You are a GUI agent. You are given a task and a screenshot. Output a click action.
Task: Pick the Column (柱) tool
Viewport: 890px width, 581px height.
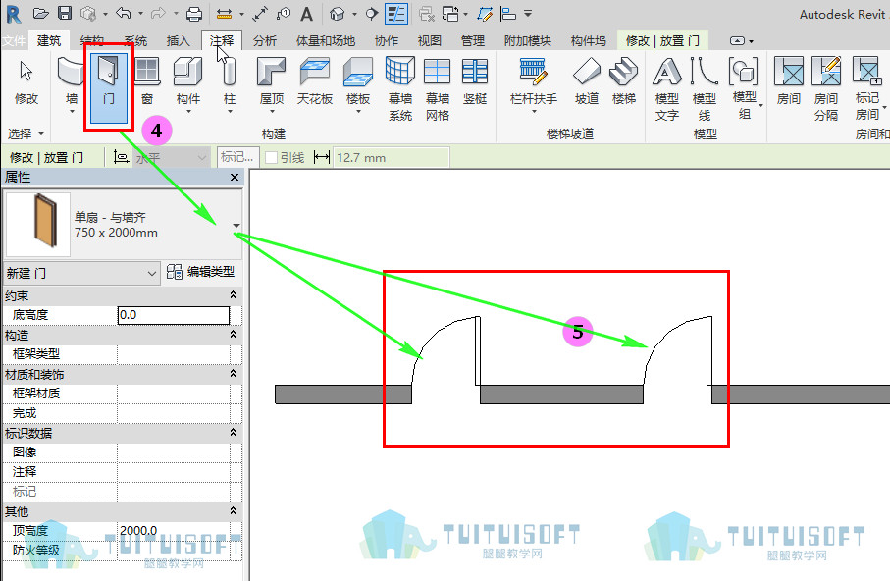point(230,84)
